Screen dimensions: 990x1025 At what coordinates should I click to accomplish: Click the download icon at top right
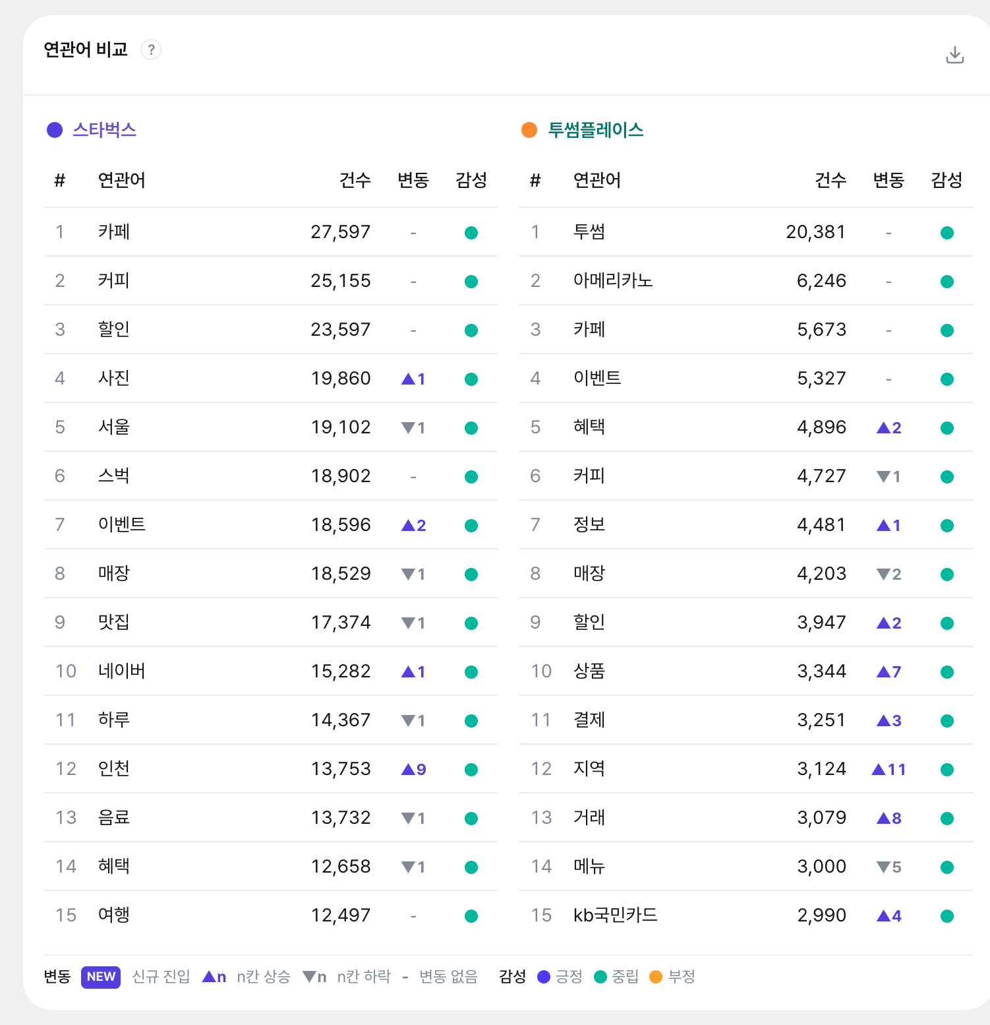(x=954, y=55)
